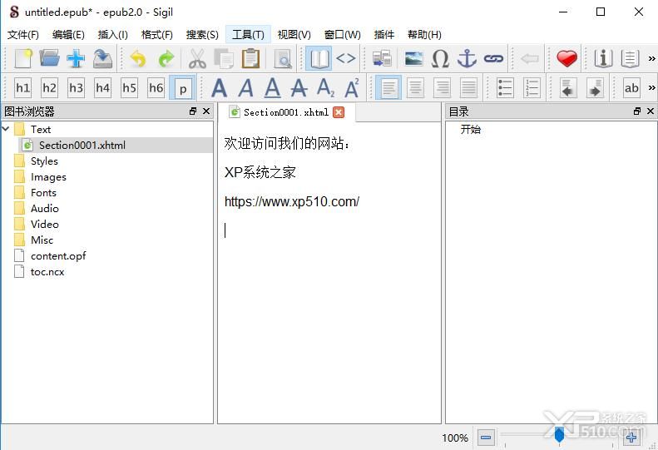
Task: Insert numbered list
Action: [x=532, y=87]
